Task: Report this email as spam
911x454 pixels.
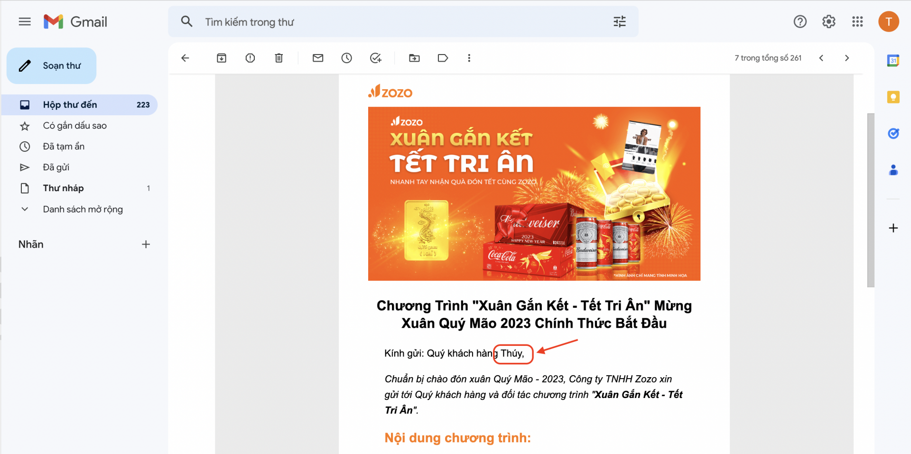Action: [250, 58]
